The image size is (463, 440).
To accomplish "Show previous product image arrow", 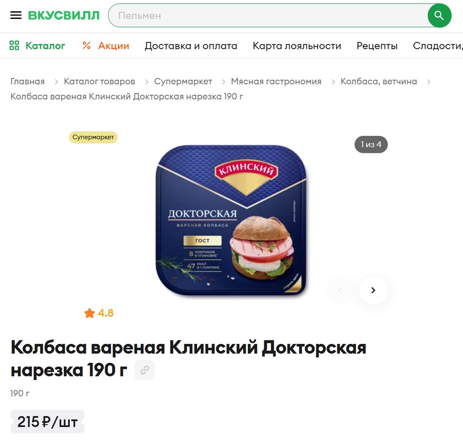I will pos(340,290).
